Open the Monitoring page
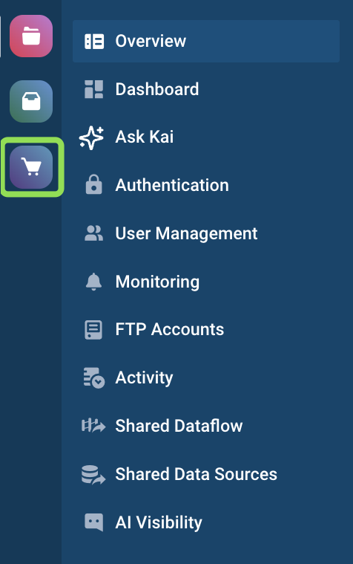 [x=157, y=282]
